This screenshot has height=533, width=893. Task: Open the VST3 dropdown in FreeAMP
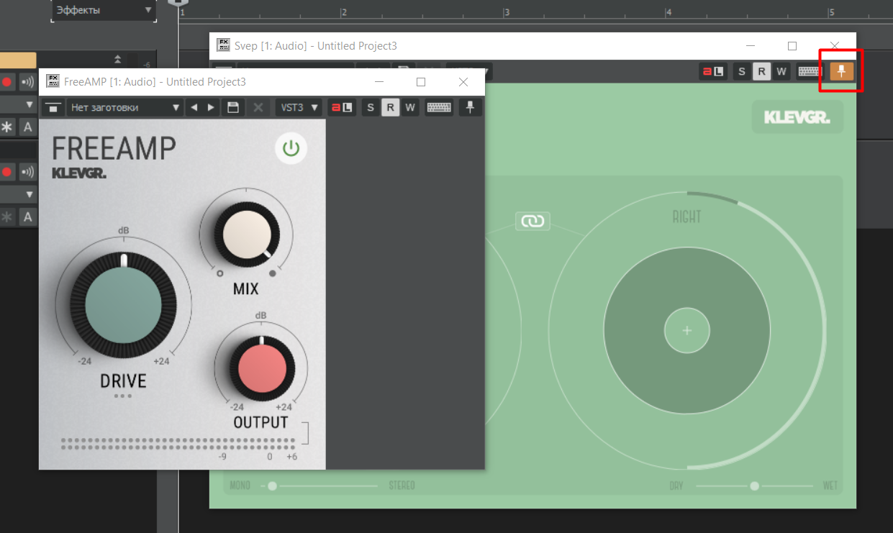pos(299,108)
